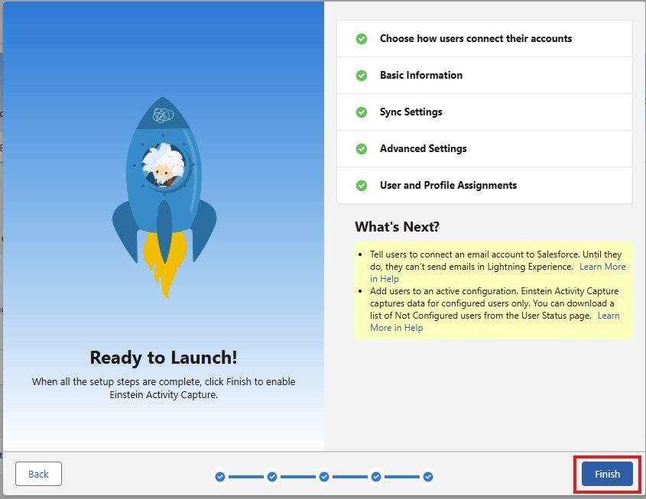Click the first progress indicator step dot

tap(220, 477)
